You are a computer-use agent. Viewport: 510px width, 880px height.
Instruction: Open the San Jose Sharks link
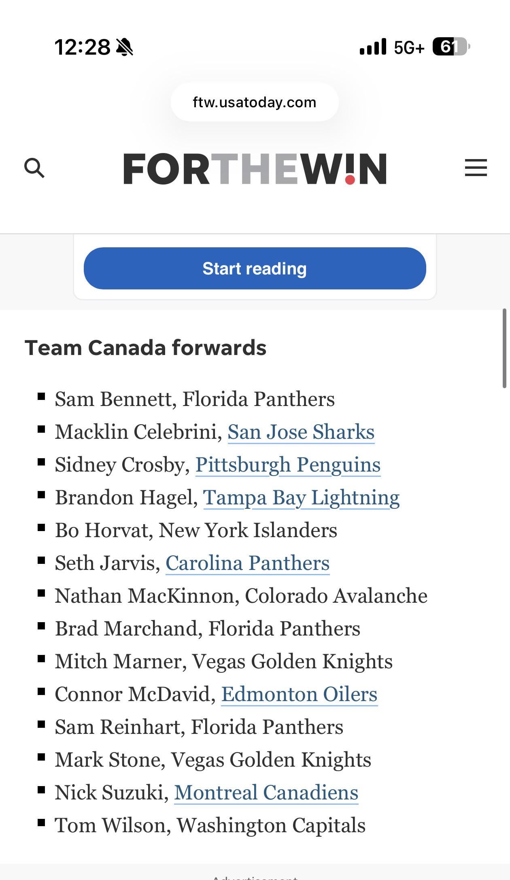point(301,432)
